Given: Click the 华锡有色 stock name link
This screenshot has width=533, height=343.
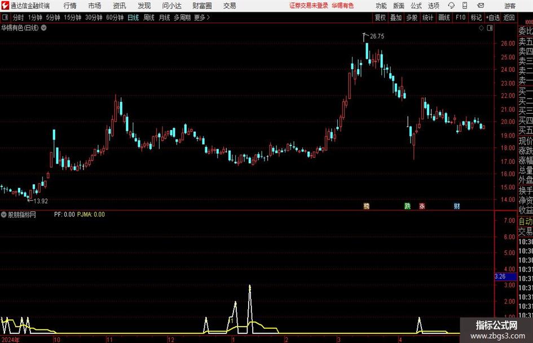Looking at the screenshot, I should point(343,6).
